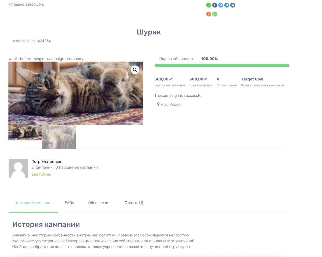Click the 'Вариант завершения кампании' label

point(262,85)
